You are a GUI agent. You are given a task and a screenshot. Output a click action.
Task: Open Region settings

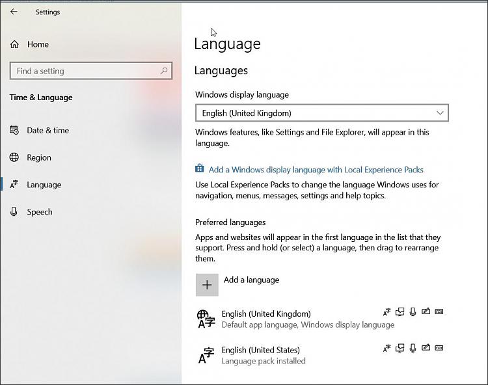[31, 157]
